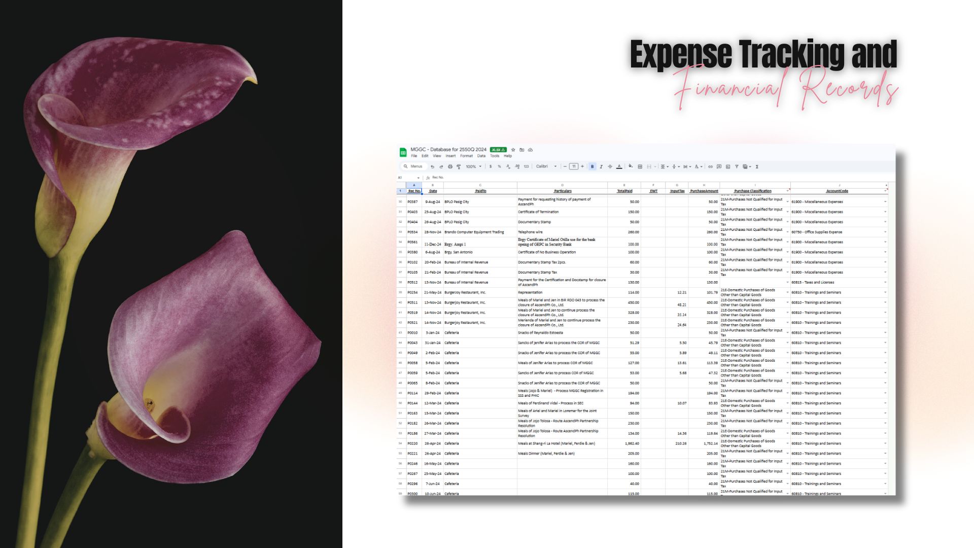Click the Google Sheets home icon
This screenshot has width=974, height=548.
403,152
